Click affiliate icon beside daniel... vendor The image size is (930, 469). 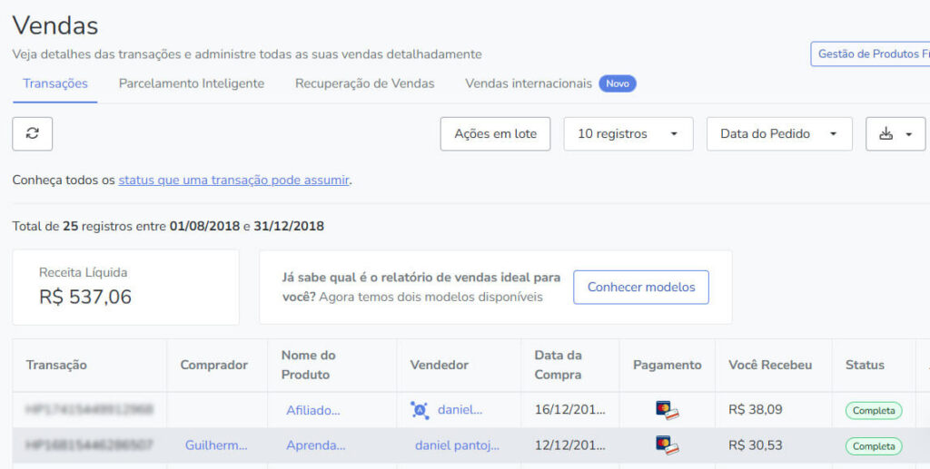coord(420,410)
